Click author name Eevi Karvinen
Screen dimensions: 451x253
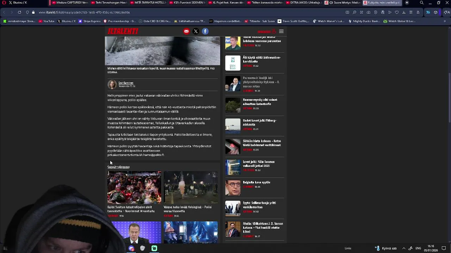[x=126, y=83]
